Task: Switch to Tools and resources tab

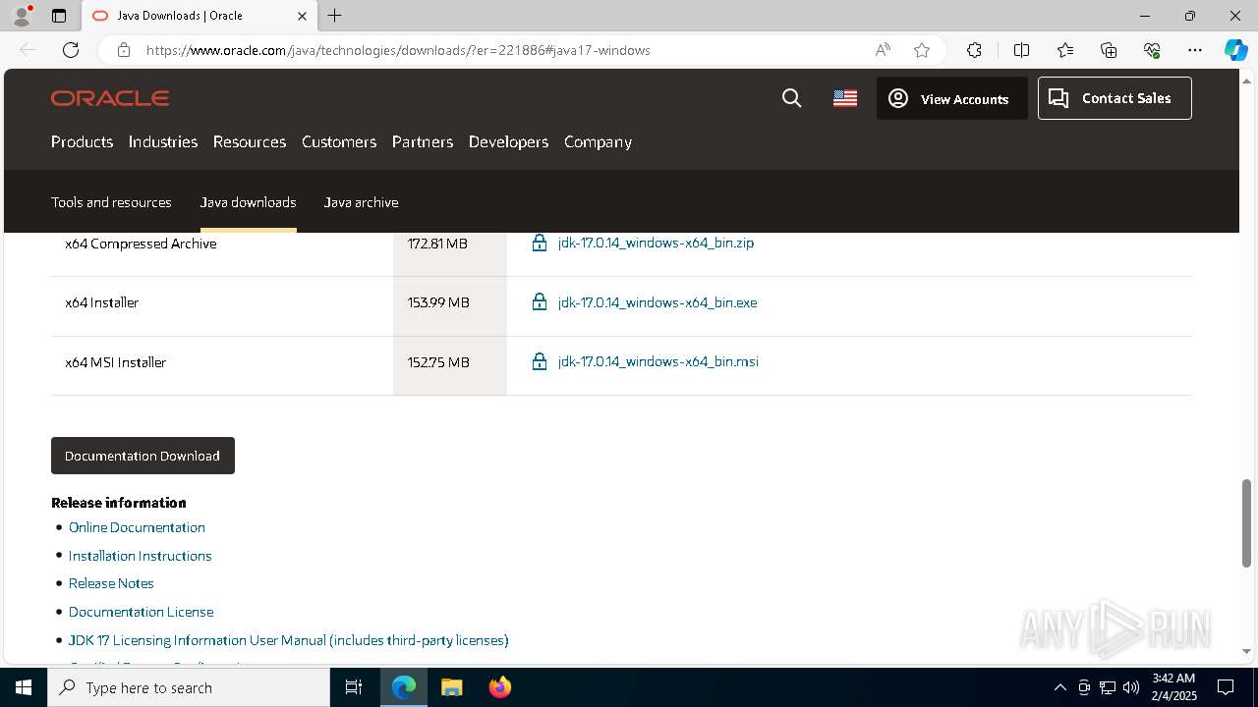Action: pos(111,202)
